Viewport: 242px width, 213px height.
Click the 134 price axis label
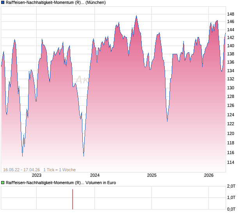231,71
